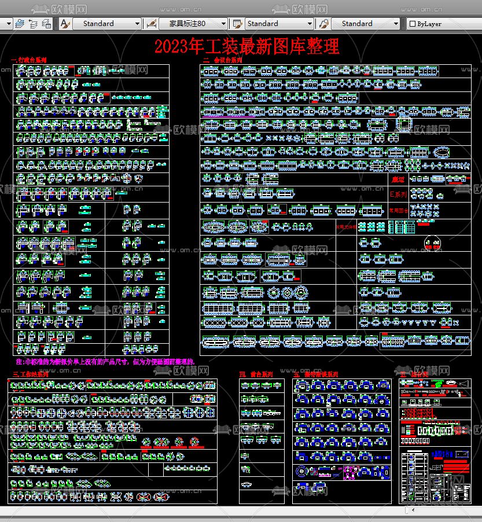Expand the leftmost toolbar flyout arrow
Viewport: 482px width, 522px height.
9,24
